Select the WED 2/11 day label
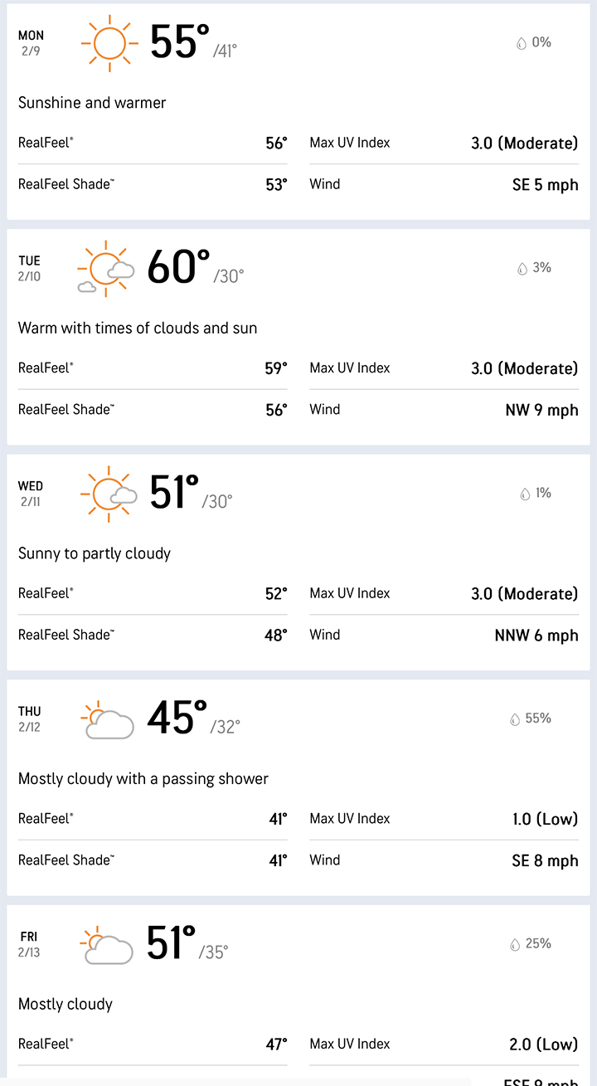Viewport: 597px width, 1086px height. 31,494
